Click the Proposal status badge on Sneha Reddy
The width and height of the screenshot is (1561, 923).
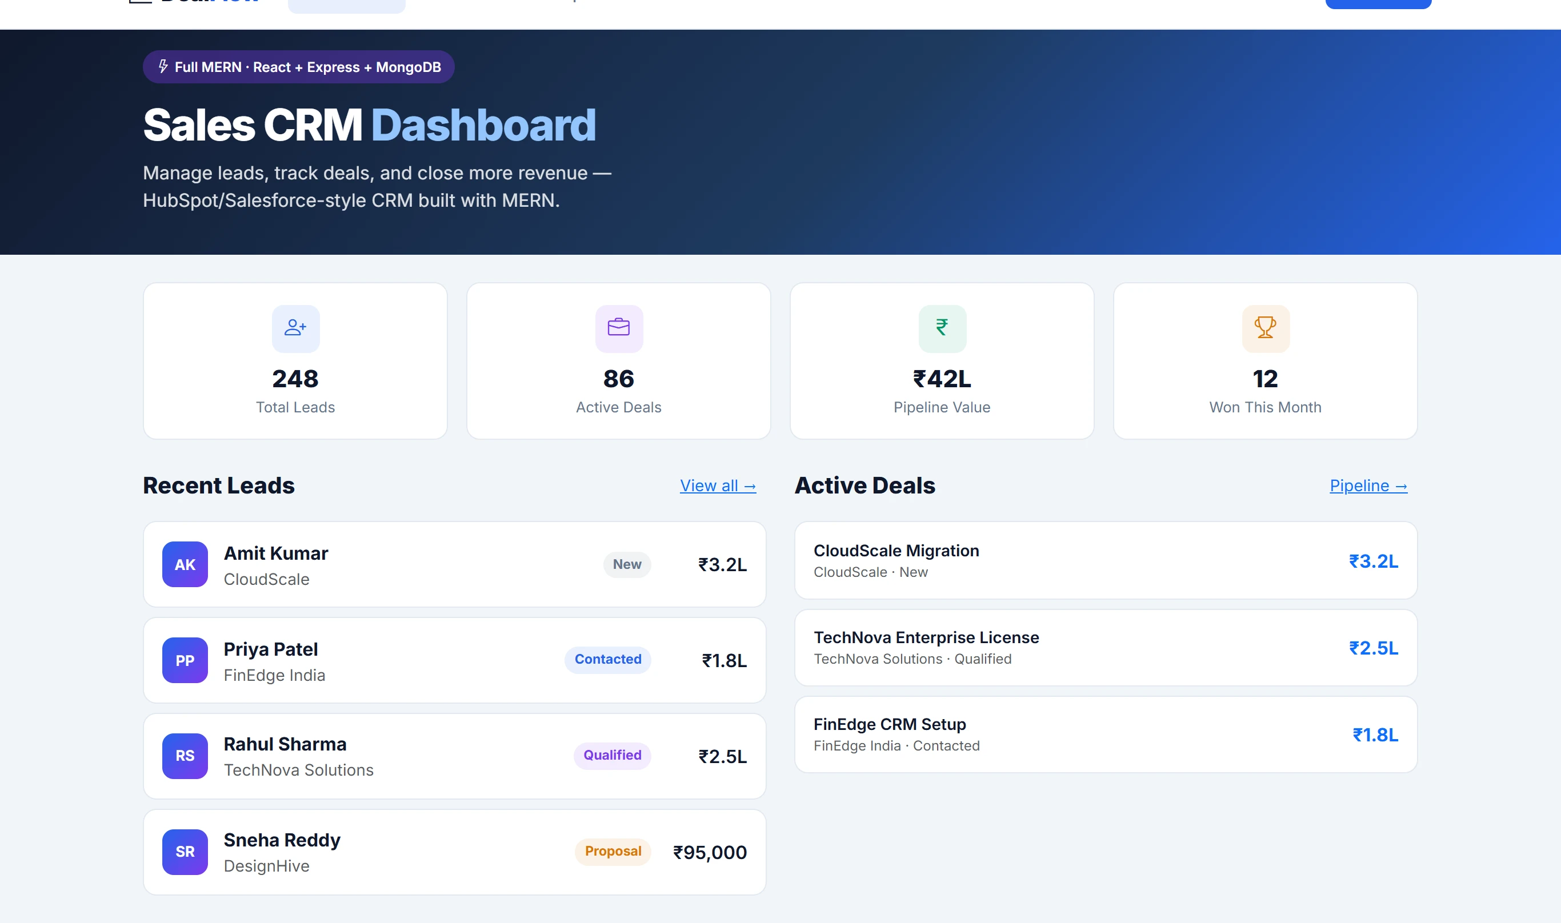pyautogui.click(x=613, y=851)
